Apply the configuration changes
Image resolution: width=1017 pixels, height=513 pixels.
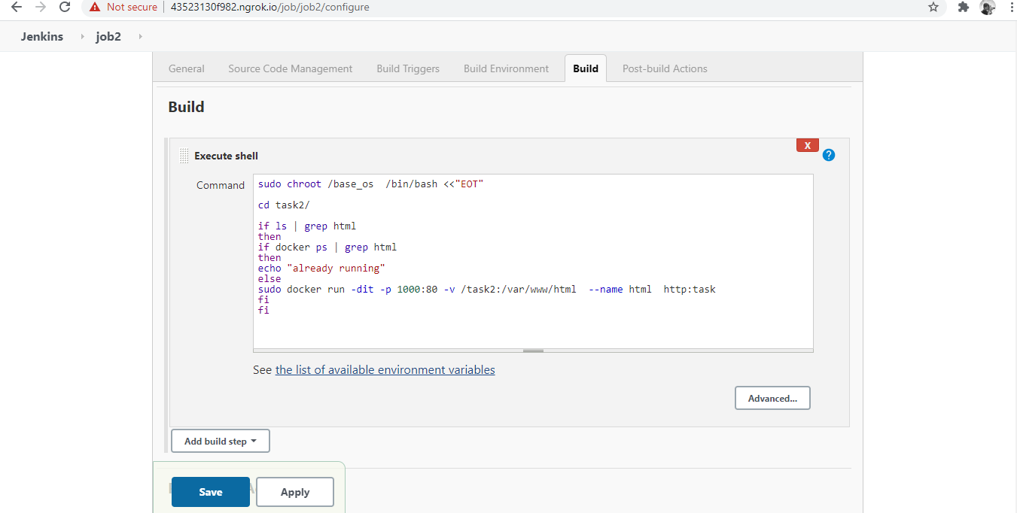(294, 492)
